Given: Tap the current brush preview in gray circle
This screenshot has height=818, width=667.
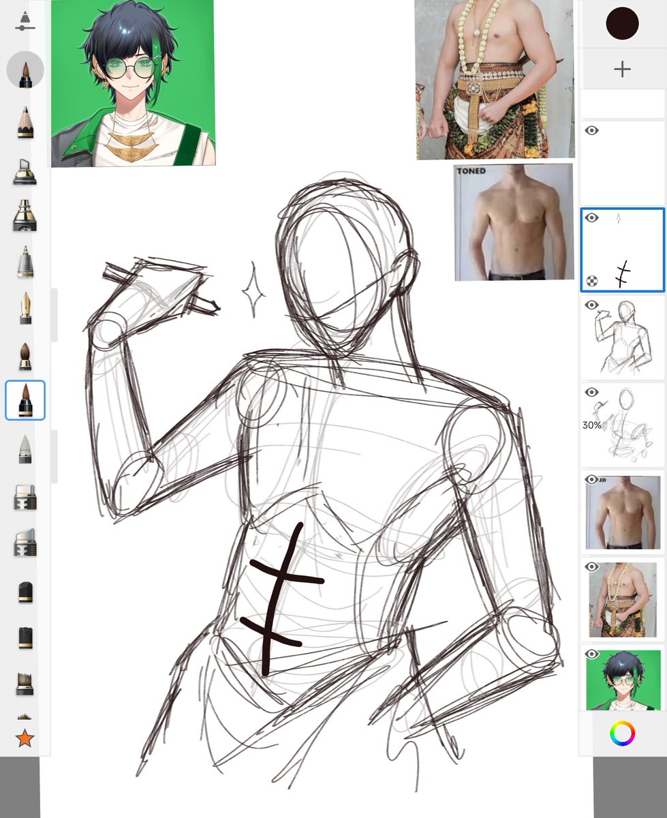Looking at the screenshot, I should 25,70.
